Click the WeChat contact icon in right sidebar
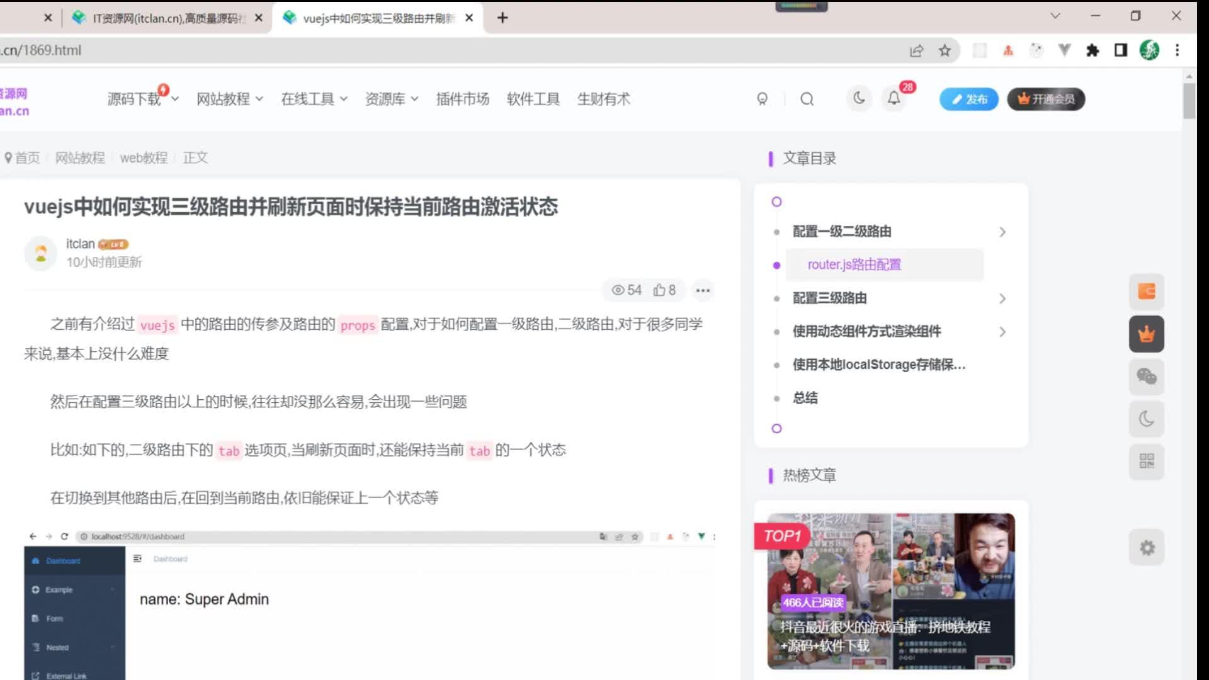The image size is (1209, 680). (1146, 377)
